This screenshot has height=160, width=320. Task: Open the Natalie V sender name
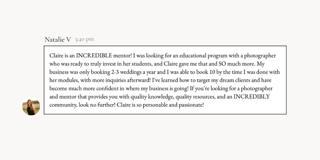tap(58, 39)
